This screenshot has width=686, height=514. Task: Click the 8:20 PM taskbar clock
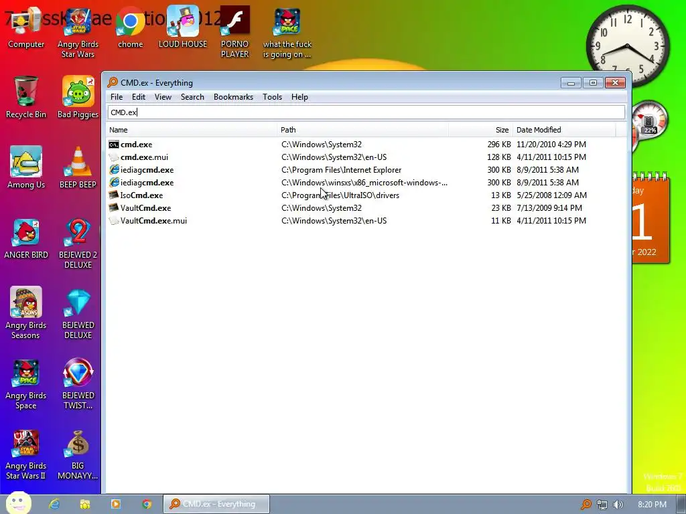pos(652,505)
